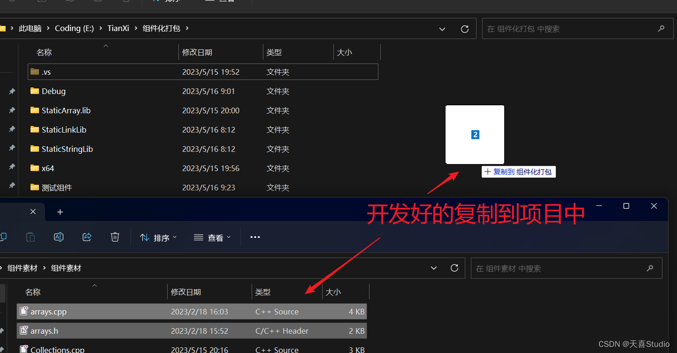
Task: Click date 2023/2/18 16:03 of arrays.cpp
Action: [x=200, y=312]
